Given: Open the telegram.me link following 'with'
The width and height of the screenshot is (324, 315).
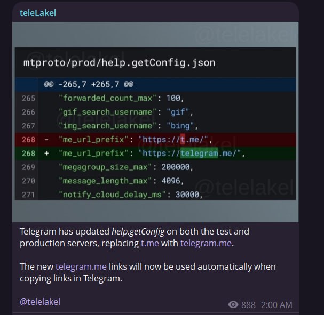Looking at the screenshot, I should (206, 243).
